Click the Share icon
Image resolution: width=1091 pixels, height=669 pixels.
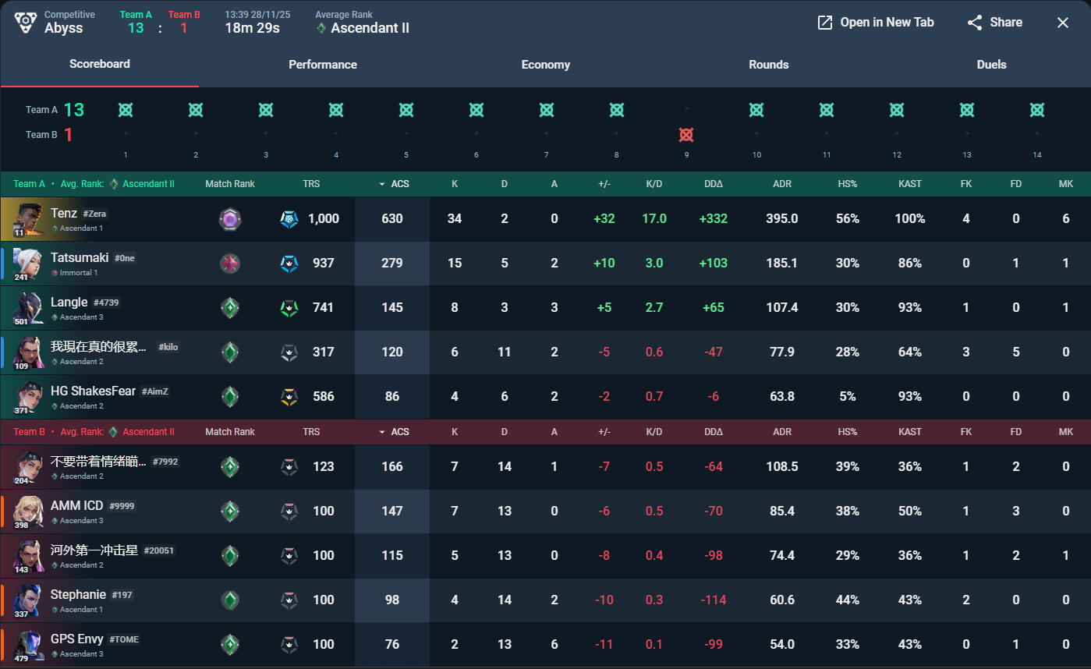coord(975,23)
